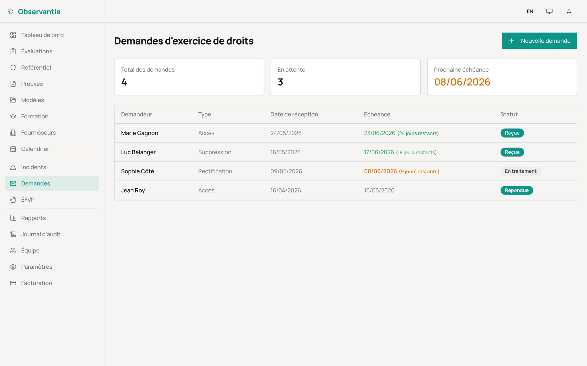Open ÉFVP page

pos(52,200)
